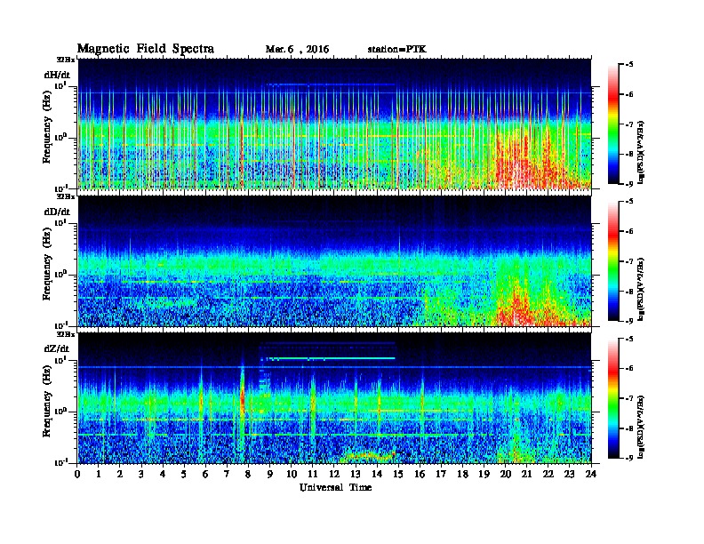Click the "-5" tick on dH/dt color scale
The width and height of the screenshot is (704, 544).
[628, 65]
